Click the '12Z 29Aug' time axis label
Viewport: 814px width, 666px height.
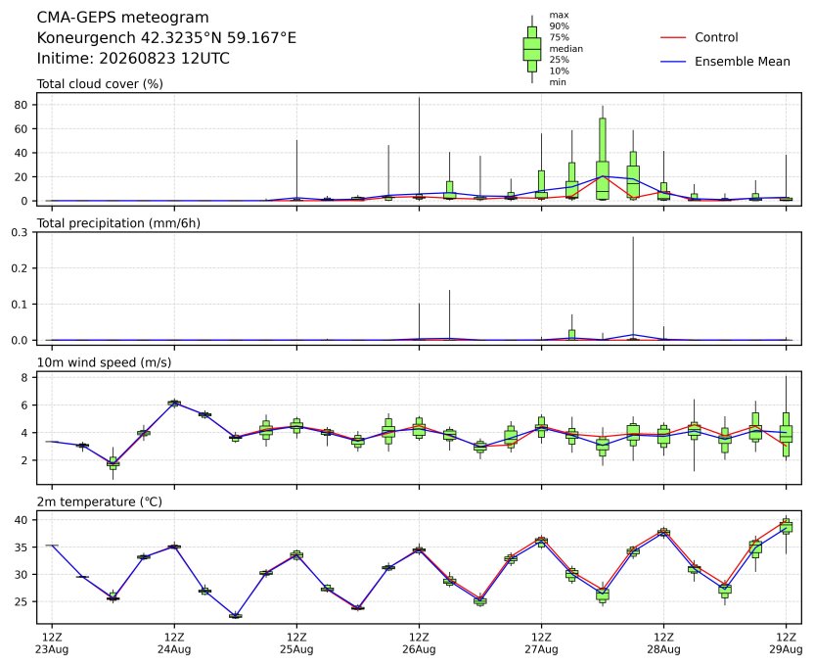click(786, 643)
